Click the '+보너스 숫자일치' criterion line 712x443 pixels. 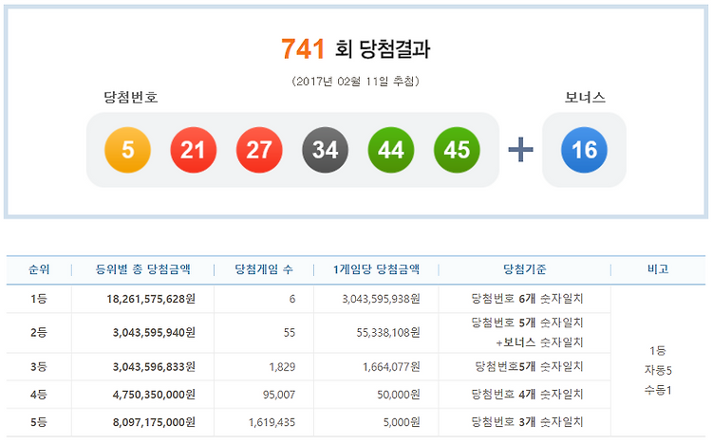[539, 342]
